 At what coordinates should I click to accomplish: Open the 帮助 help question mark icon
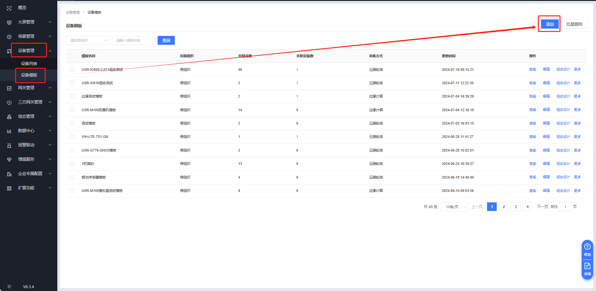587,247
